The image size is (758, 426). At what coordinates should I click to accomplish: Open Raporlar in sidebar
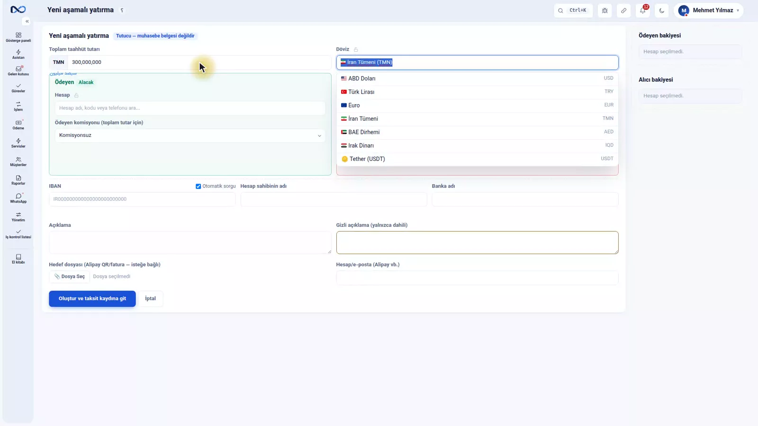pos(18,180)
